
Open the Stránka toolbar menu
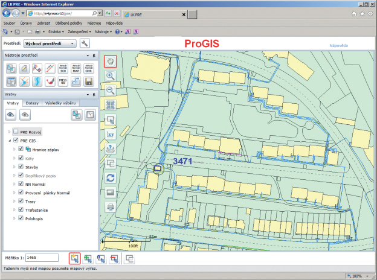click(x=56, y=32)
